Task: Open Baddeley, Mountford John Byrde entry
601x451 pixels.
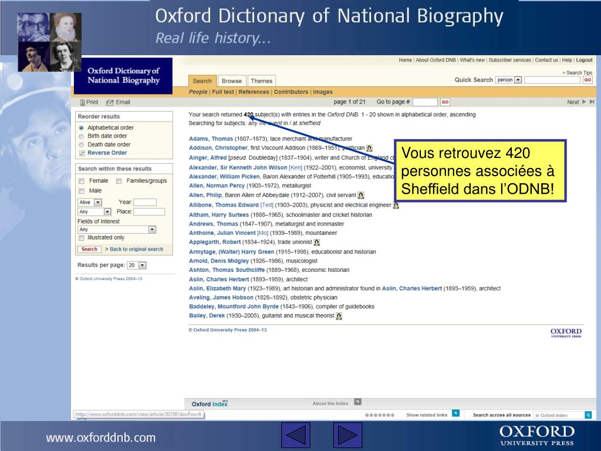Action: 234,307
